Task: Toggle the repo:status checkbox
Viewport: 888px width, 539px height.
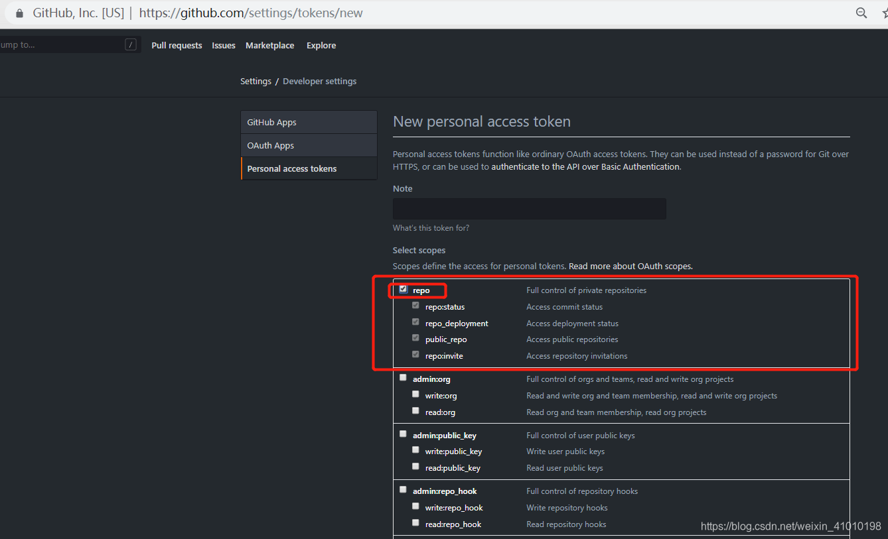Action: pos(415,306)
